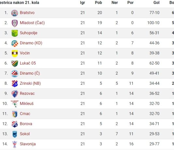This screenshot has height=150, width=174.
Task: Click the Igr column header
Action: (x=82, y=3)
